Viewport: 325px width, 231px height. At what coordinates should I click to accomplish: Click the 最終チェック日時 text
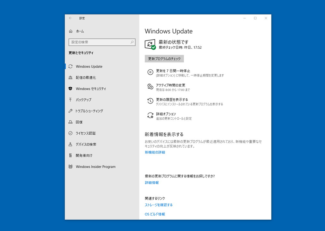point(180,48)
